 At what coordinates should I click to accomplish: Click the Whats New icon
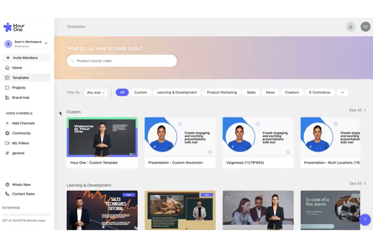[7, 185]
